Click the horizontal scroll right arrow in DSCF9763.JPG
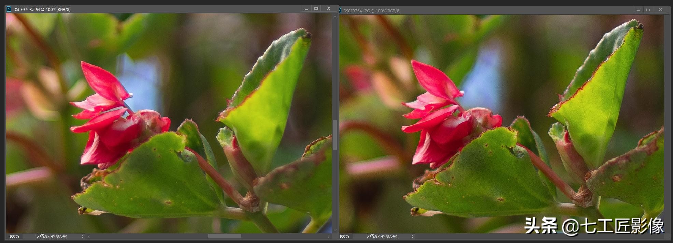 (x=329, y=236)
